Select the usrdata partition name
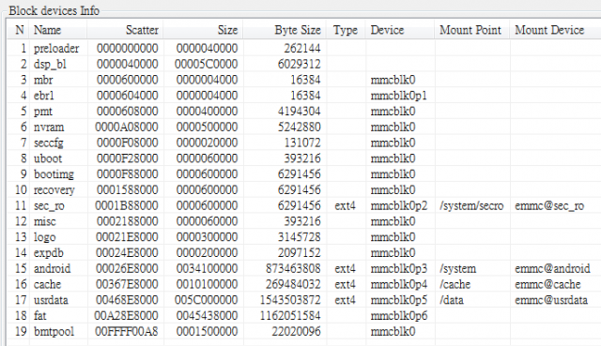Screen dimensions: 601x346 [51, 300]
